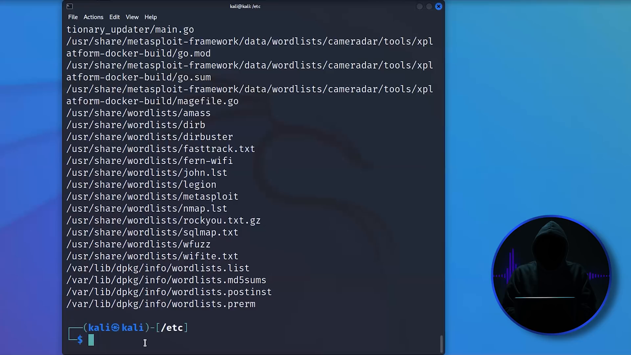The image size is (631, 355).
Task: Minimize the terminal window
Action: click(419, 6)
